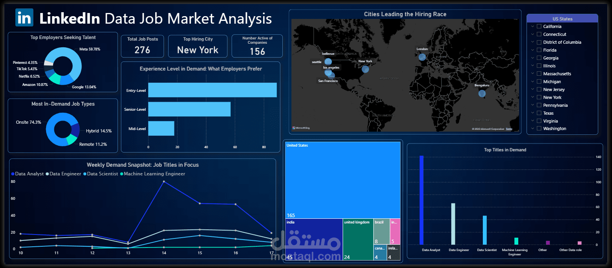Image resolution: width=612 pixels, height=268 pixels.
Task: Click the Terms link on the map
Action: 509,129
